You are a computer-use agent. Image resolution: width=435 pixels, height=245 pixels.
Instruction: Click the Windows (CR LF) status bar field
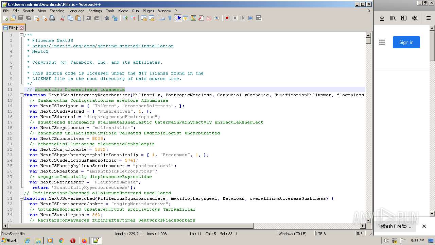(x=296, y=234)
